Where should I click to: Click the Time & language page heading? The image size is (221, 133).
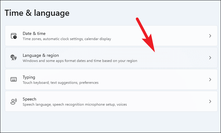[x=37, y=13]
